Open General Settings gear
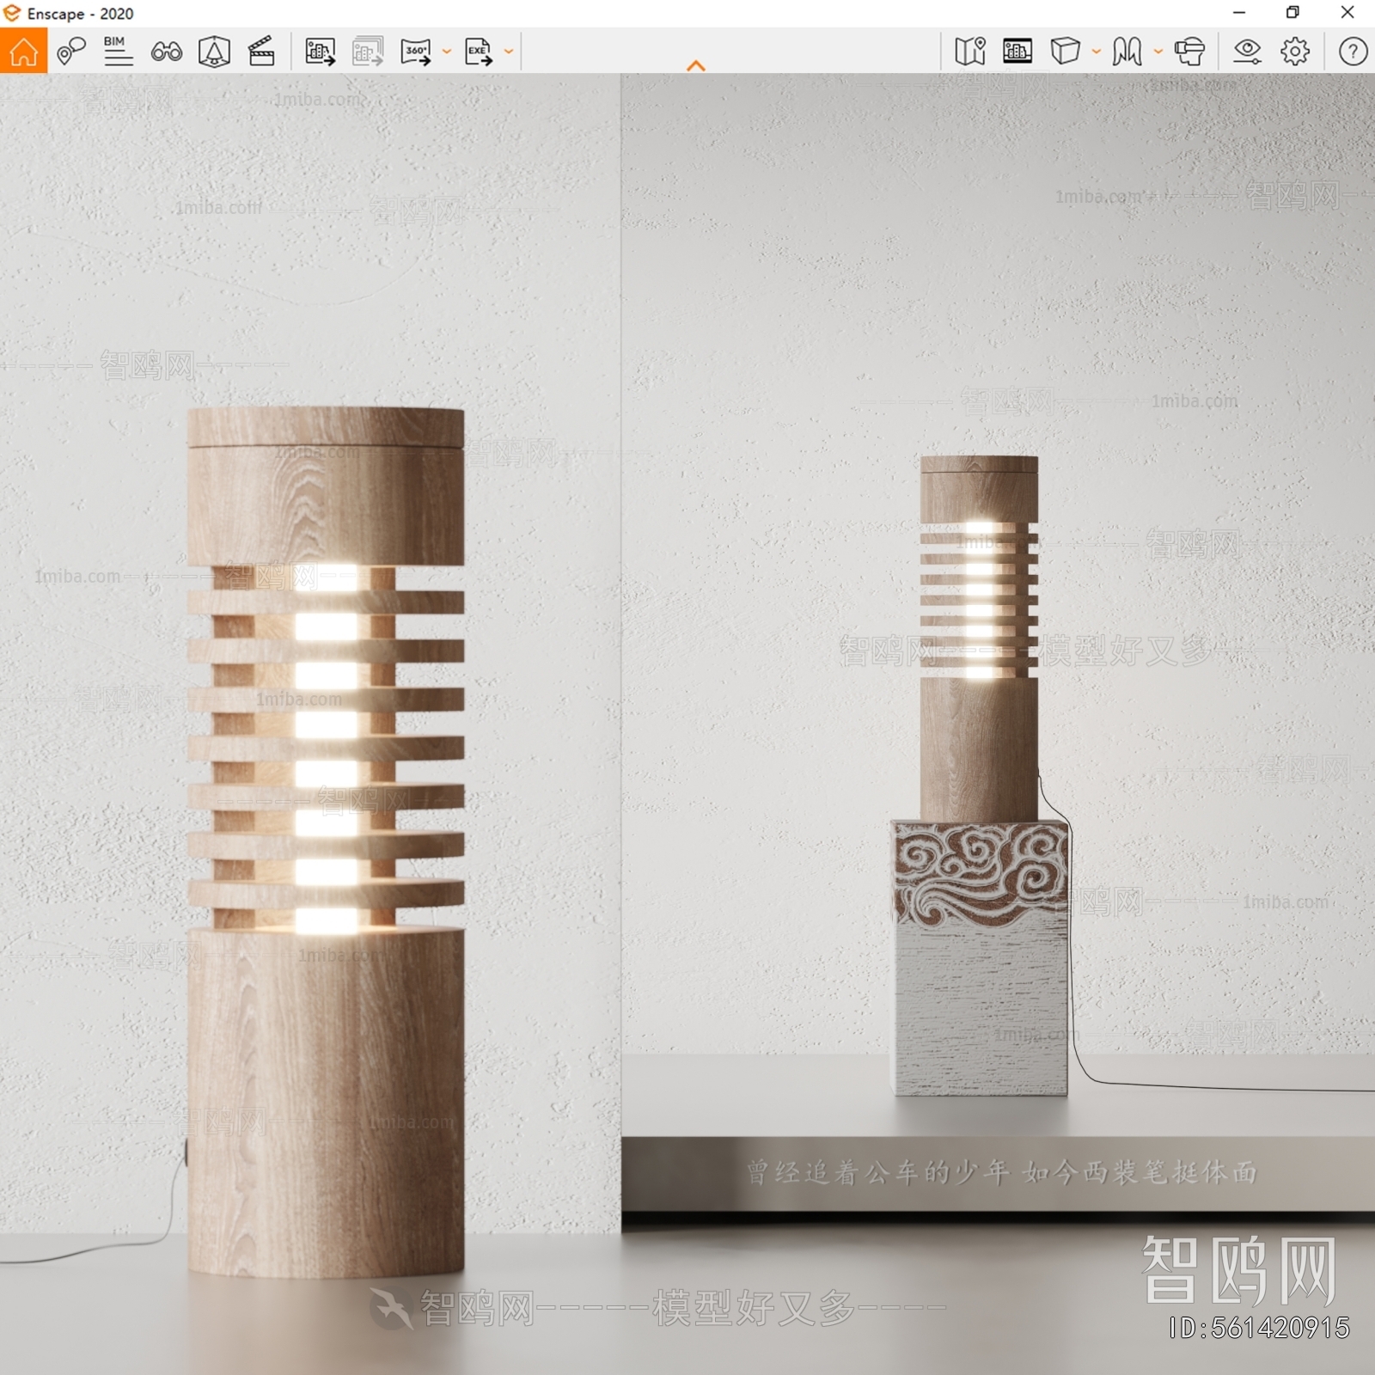Image resolution: width=1375 pixels, height=1375 pixels. click(1295, 52)
